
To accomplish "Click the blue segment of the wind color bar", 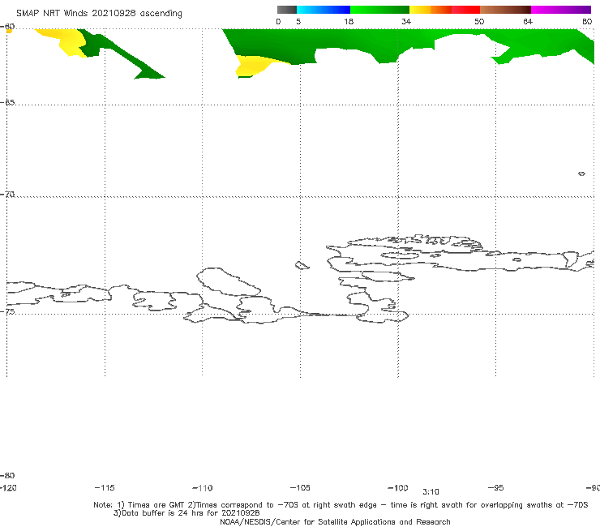I will [x=324, y=10].
